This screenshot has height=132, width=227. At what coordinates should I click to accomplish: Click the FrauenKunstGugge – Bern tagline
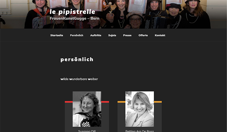point(74,18)
